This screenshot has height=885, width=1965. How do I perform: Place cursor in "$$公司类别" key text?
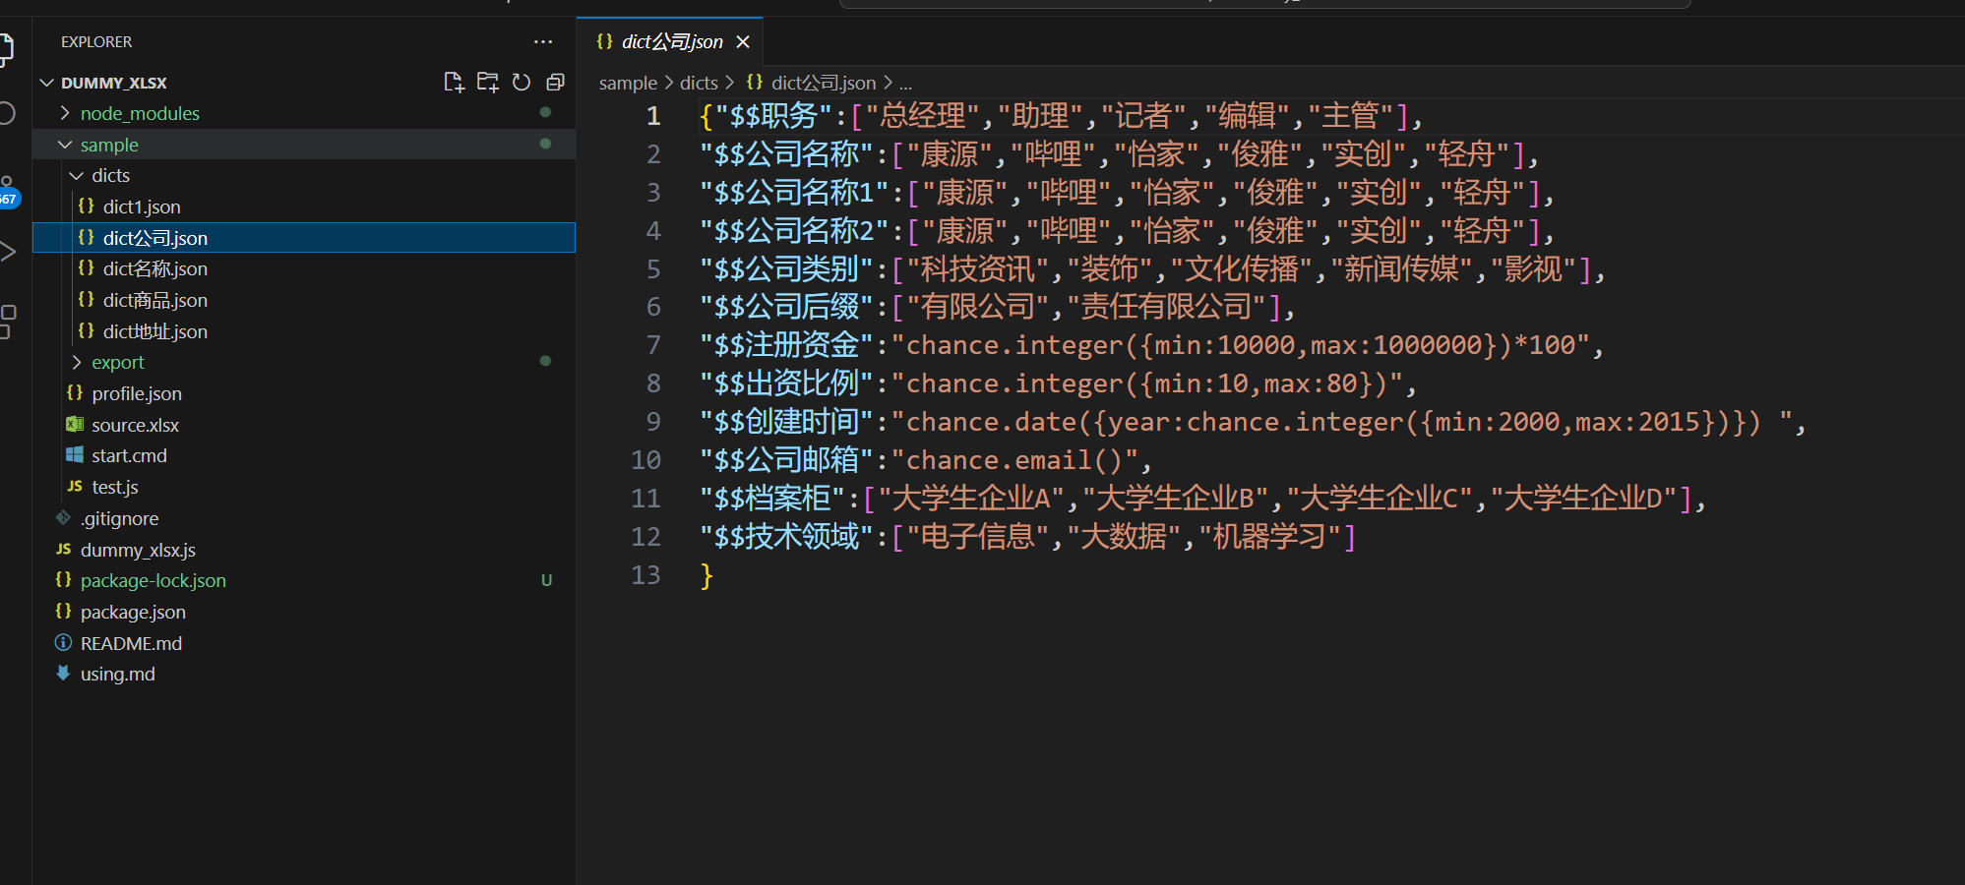tap(787, 269)
